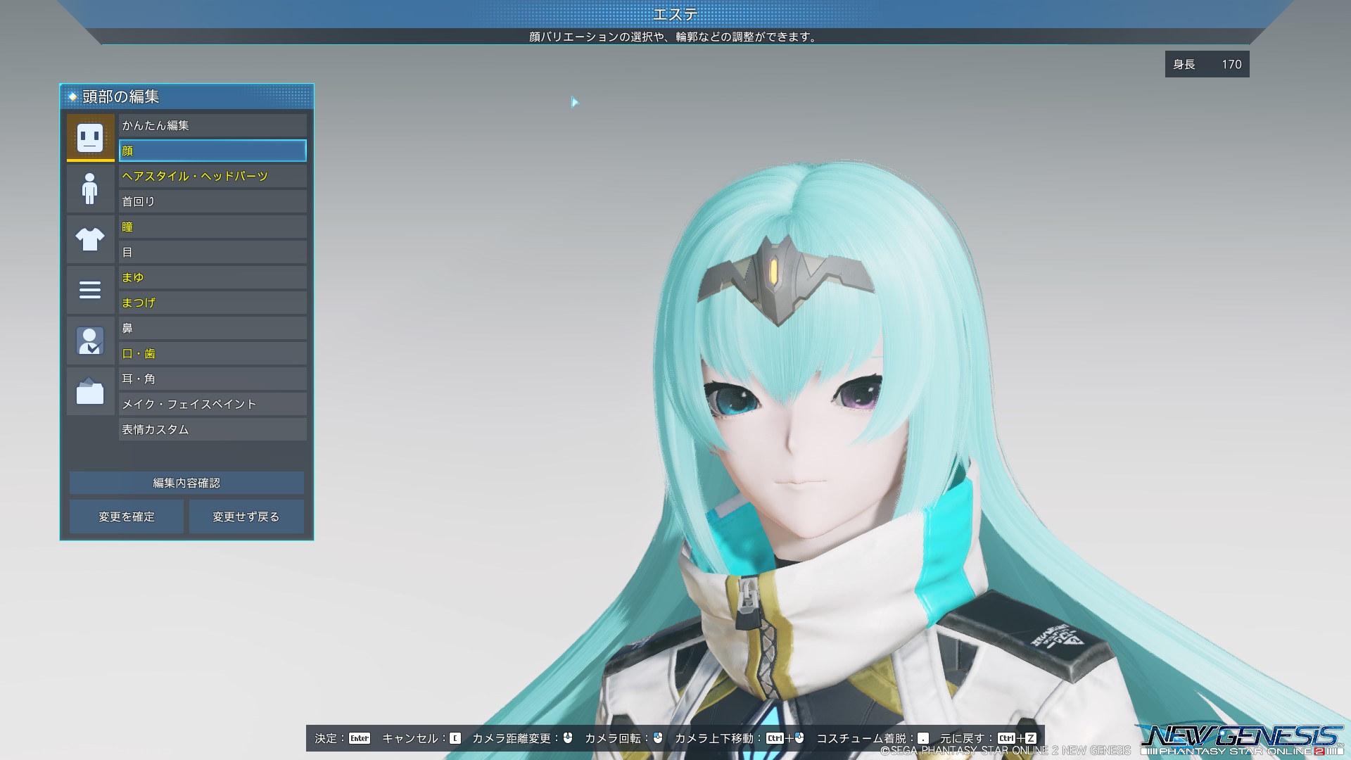Open the folder/save data icon
This screenshot has height=760, width=1351.
90,391
